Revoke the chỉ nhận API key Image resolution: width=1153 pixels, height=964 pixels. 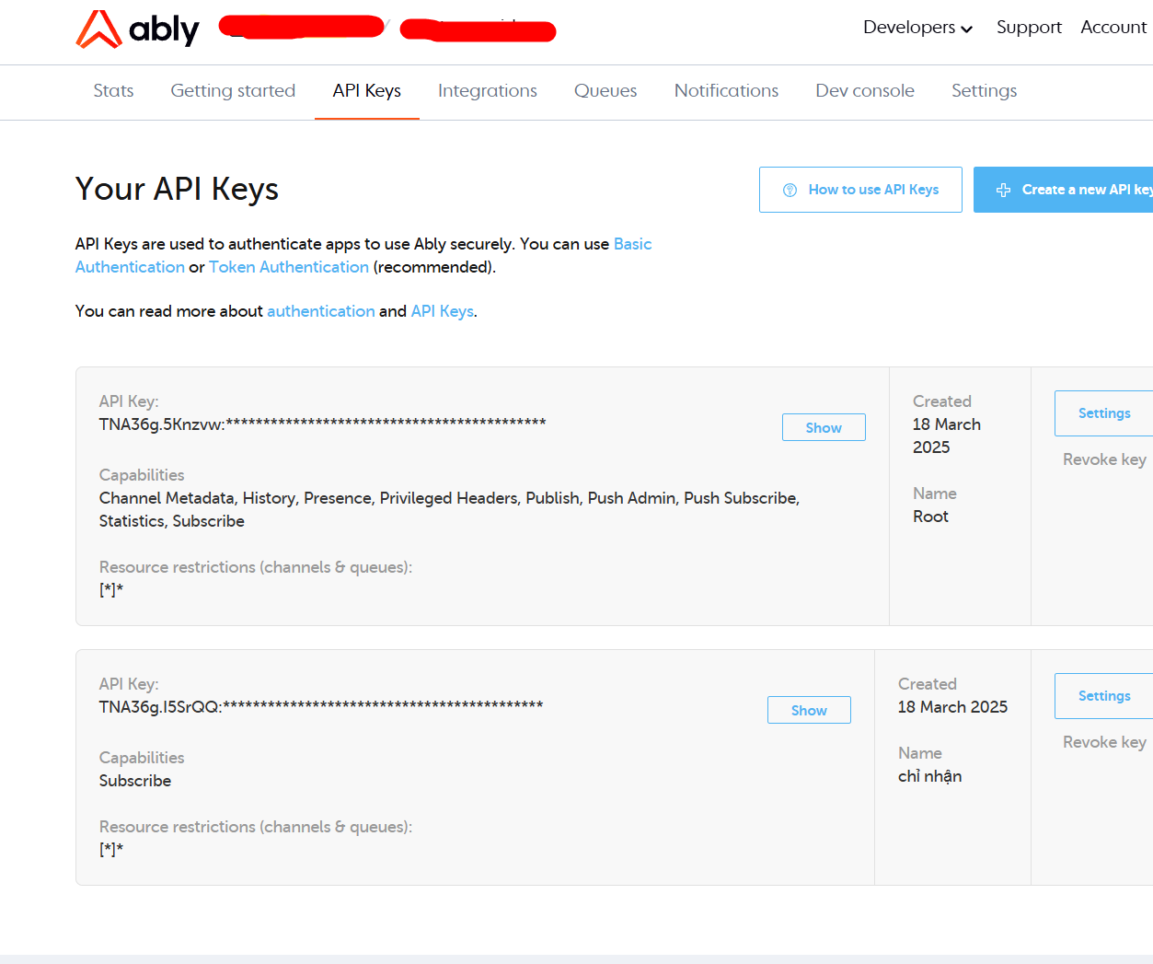[1104, 742]
